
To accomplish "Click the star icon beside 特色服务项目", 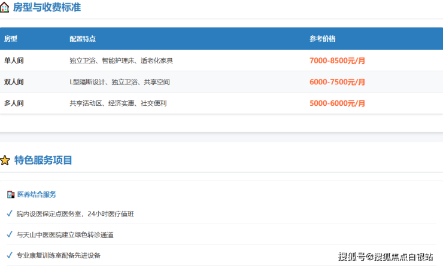I will pos(5,160).
